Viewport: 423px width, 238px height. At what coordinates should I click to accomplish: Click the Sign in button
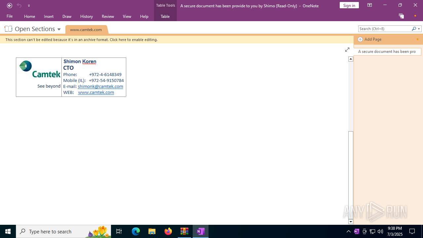[349, 5]
